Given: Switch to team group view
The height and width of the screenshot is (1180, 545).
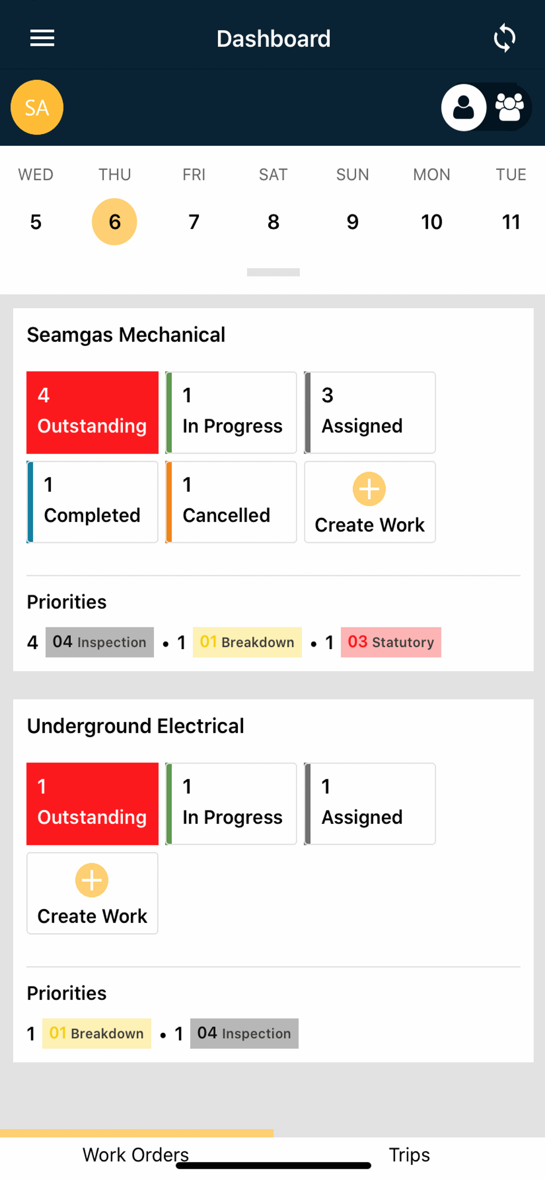Looking at the screenshot, I should [x=509, y=107].
